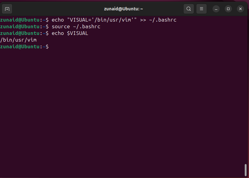Click the scrollbar on the right edge
This screenshot has height=178, width=249.
point(246,170)
